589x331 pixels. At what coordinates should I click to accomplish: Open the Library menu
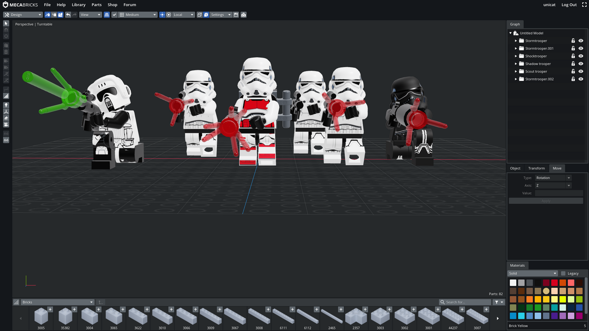79,5
